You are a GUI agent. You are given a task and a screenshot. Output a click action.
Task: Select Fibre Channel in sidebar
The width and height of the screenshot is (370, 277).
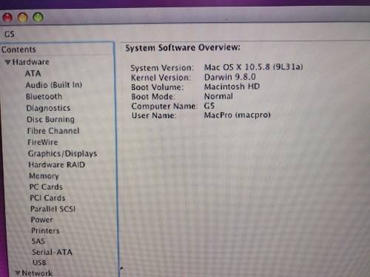tap(53, 131)
